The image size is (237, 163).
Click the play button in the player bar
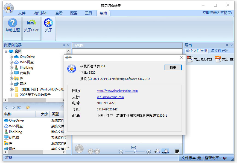[x=79, y=149]
